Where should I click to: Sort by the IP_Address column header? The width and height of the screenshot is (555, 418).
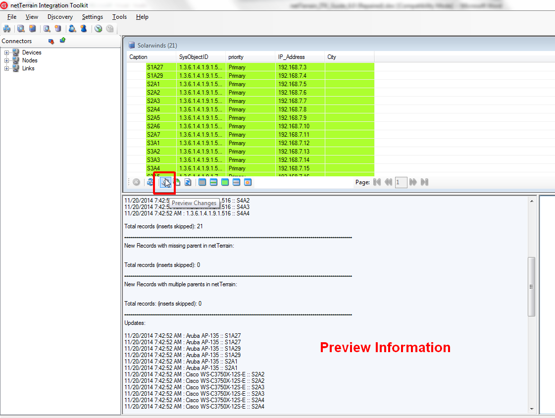pos(300,57)
